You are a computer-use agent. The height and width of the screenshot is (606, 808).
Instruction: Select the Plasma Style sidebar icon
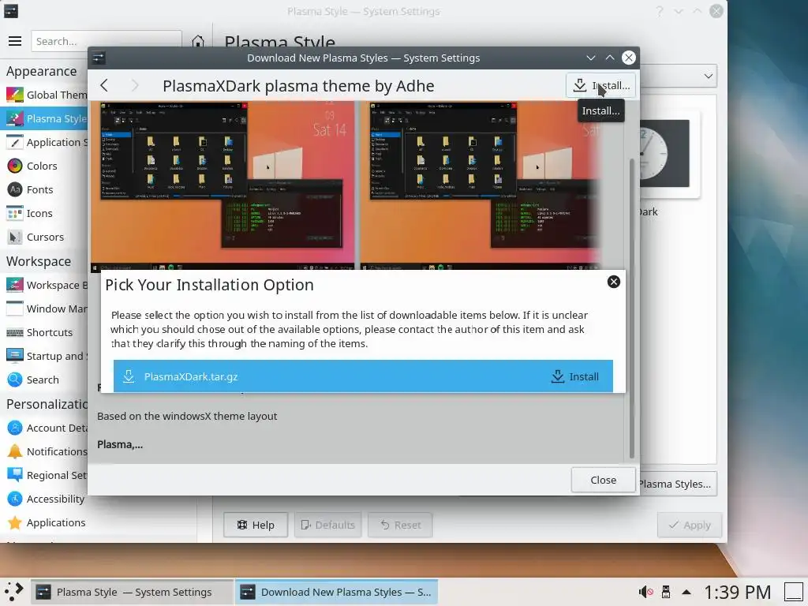[x=14, y=118]
